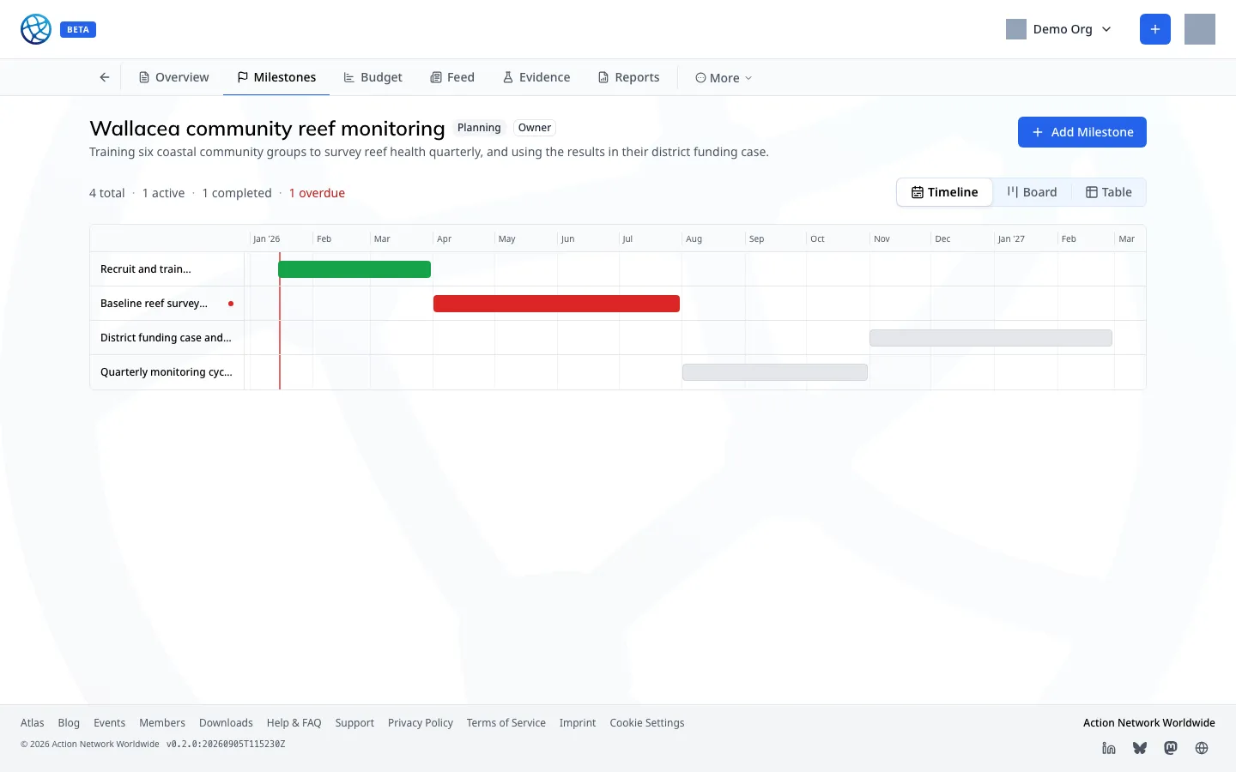The height and width of the screenshot is (772, 1236).
Task: Click Add Milestone button
Action: click(x=1082, y=132)
